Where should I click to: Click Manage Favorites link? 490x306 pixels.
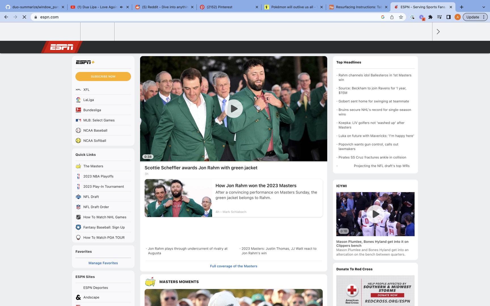pos(103,263)
